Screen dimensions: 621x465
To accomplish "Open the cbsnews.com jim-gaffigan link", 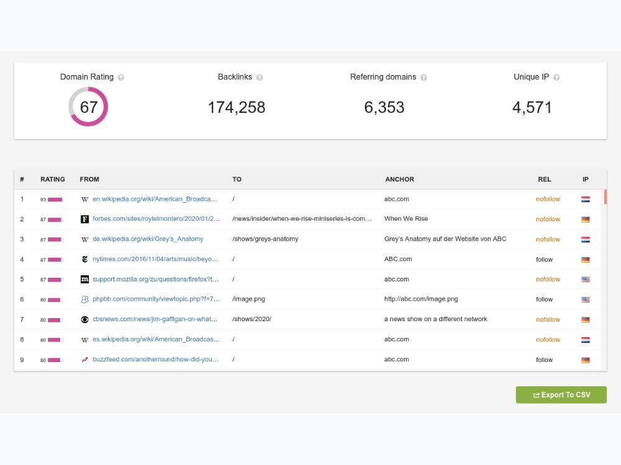I will point(155,319).
